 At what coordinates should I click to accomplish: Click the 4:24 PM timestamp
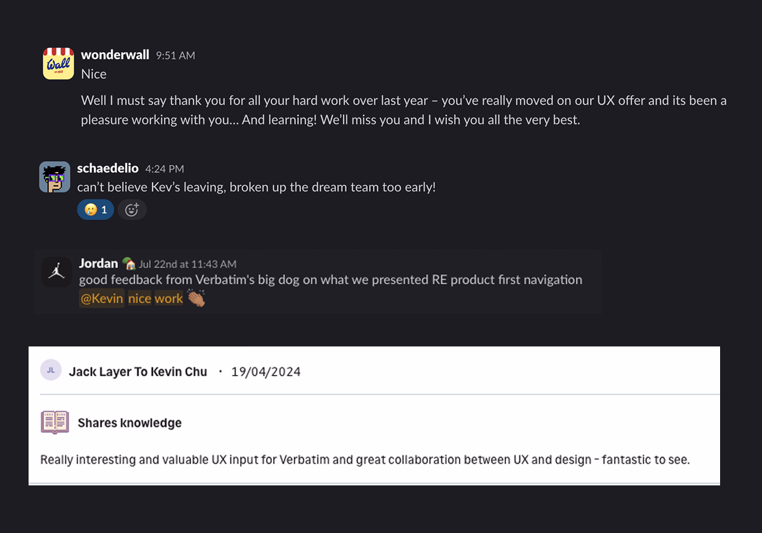tap(164, 169)
